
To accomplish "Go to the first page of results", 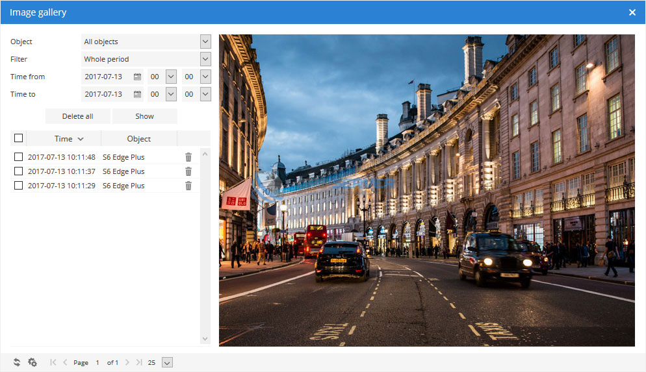I will coord(53,362).
